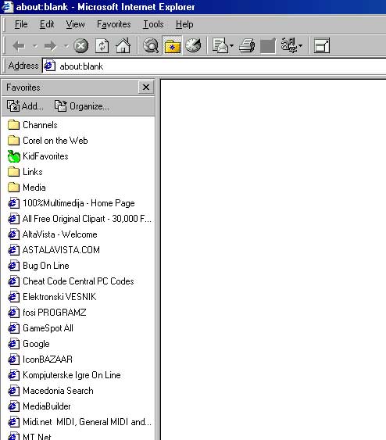Open the Forward history dropdown arrow
Image resolution: width=386 pixels, height=440 pixels.
(x=66, y=46)
